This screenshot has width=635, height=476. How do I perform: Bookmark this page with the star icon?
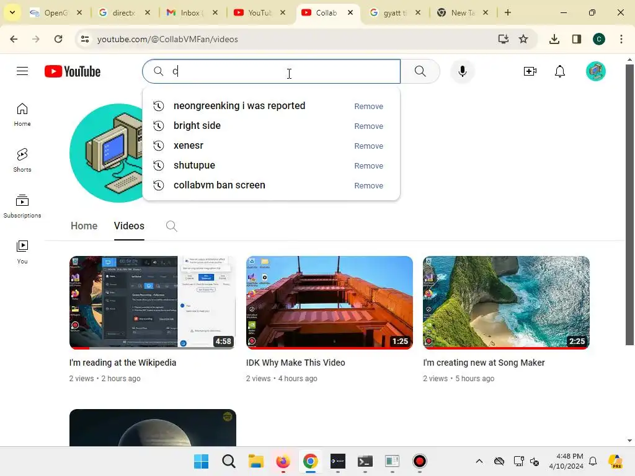[523, 39]
